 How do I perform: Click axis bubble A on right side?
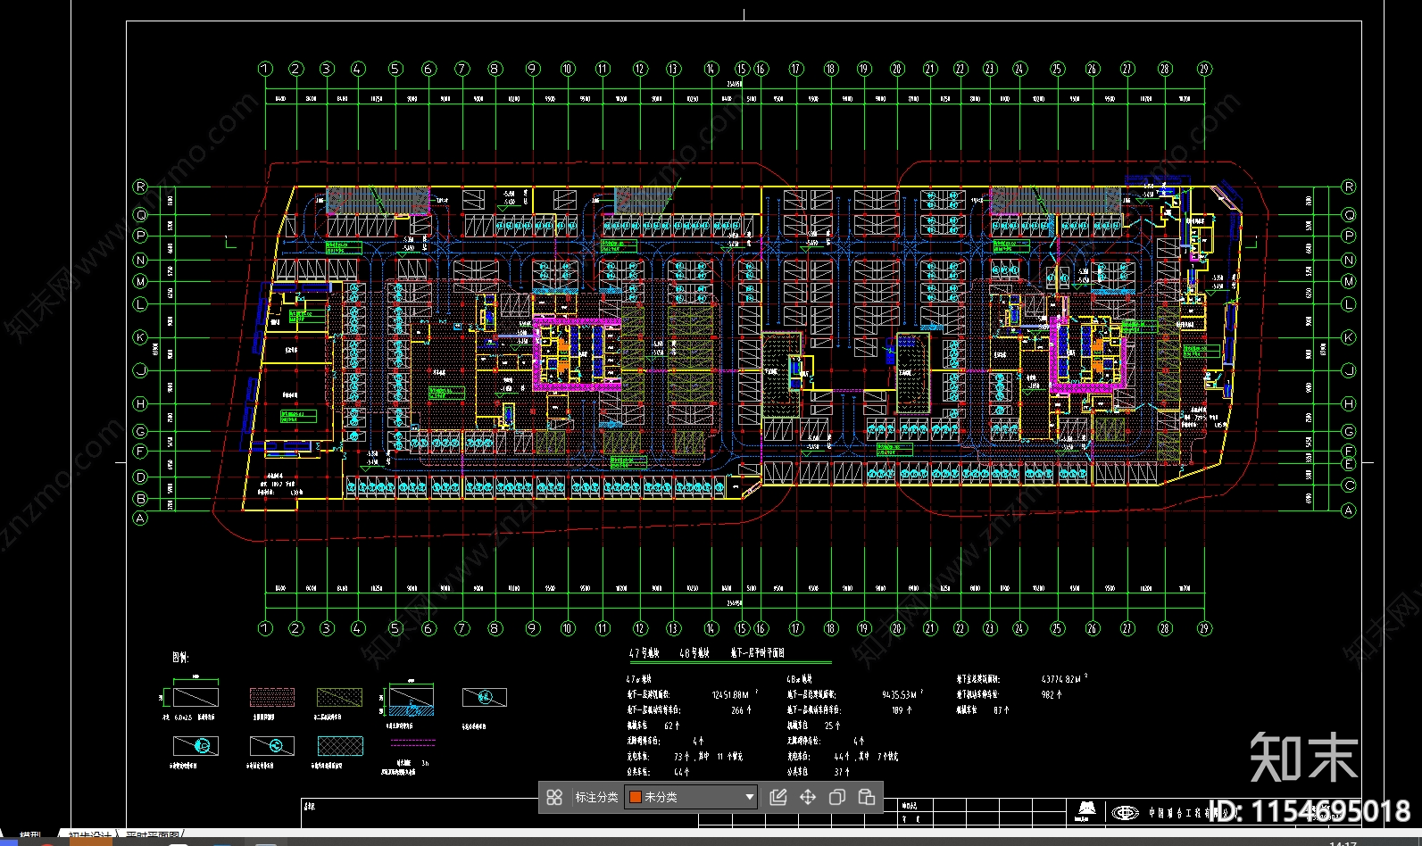pos(1348,510)
